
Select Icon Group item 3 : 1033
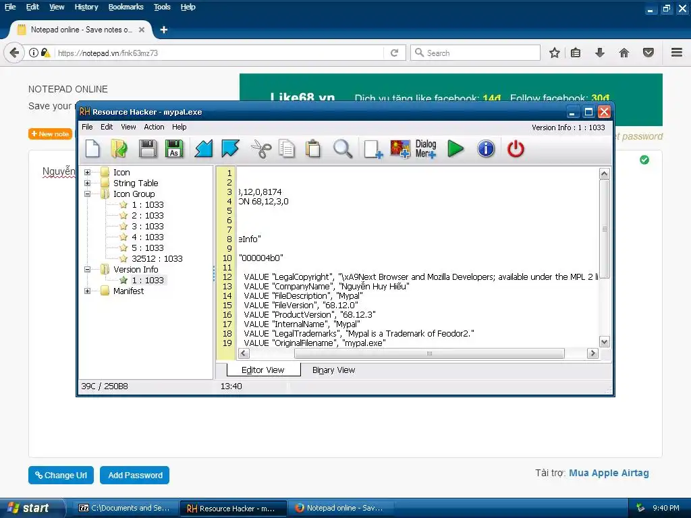(x=147, y=227)
